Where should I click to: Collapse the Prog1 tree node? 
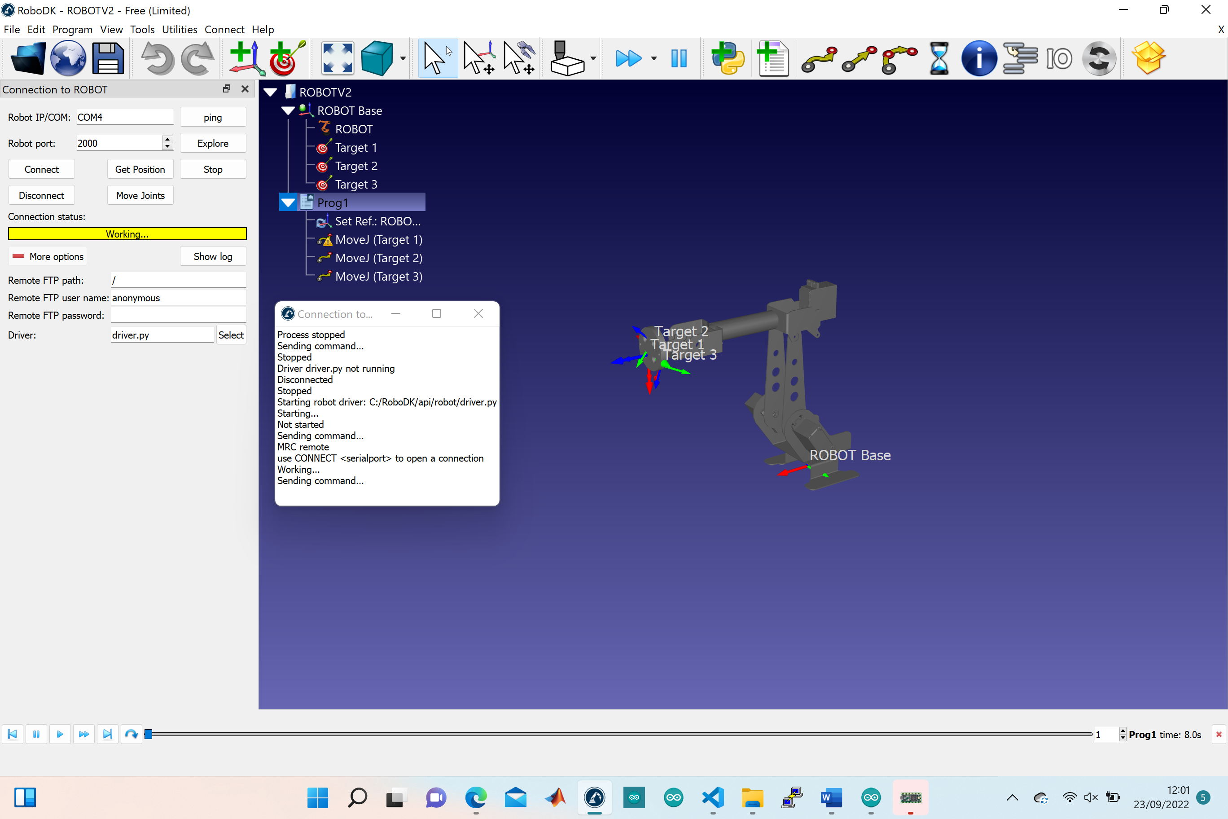pos(288,203)
